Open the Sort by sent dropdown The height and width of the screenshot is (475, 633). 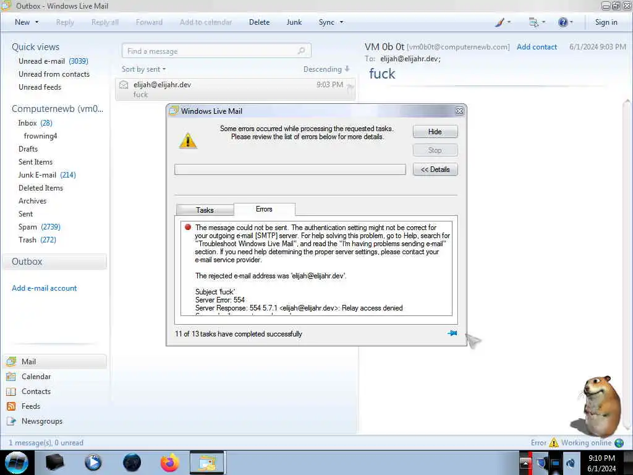click(x=143, y=69)
